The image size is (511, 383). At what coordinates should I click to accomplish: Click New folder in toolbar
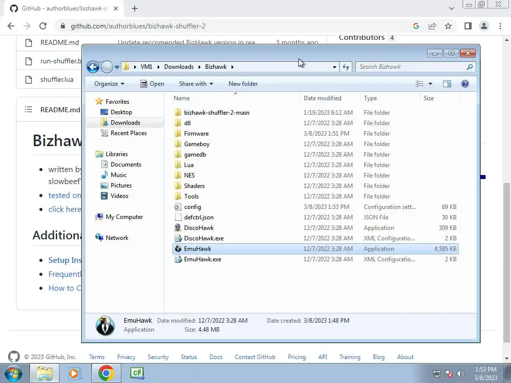tap(243, 84)
